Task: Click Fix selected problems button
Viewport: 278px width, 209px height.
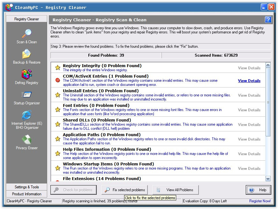Action: coord(125,190)
